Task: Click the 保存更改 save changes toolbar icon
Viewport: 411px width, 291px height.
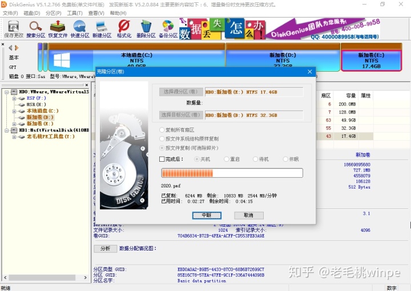Action: coord(13,29)
